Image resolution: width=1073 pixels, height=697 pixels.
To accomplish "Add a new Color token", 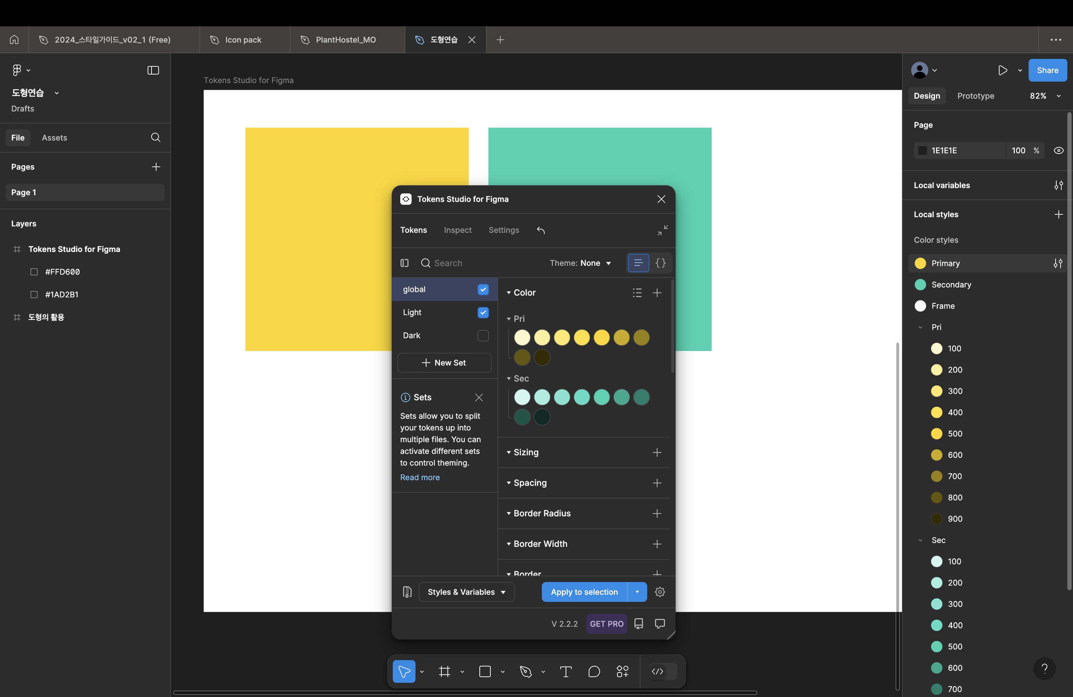I will (x=657, y=292).
